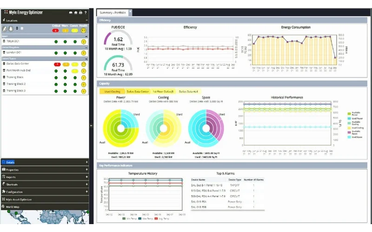Click the pencil edit icon in Locations toolbar

click(5, 29)
